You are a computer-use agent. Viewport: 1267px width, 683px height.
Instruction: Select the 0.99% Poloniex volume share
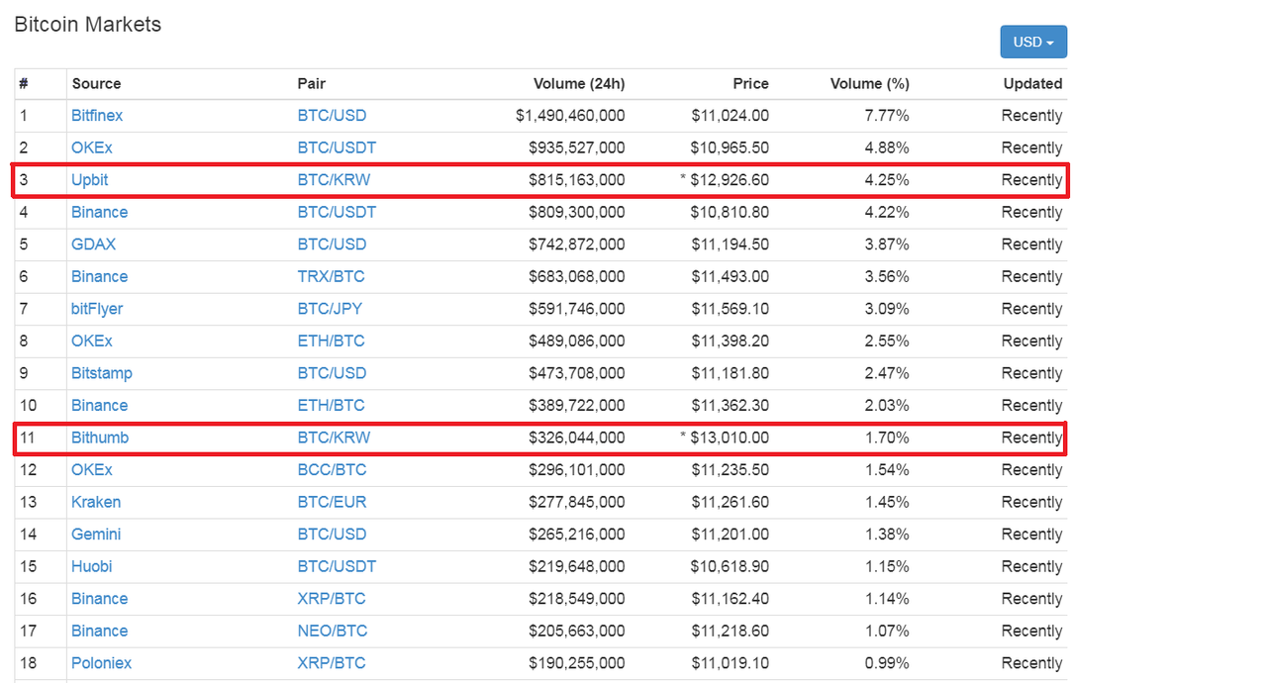887,663
